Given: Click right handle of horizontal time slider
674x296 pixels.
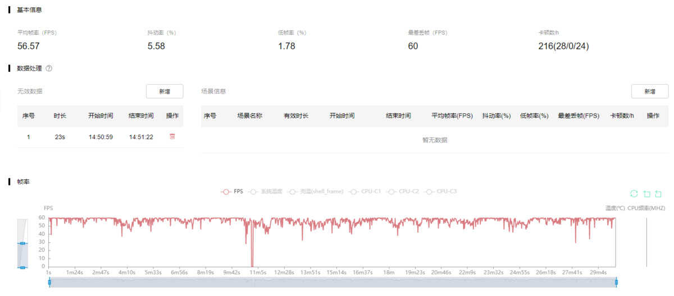Looking at the screenshot, I should (617, 282).
